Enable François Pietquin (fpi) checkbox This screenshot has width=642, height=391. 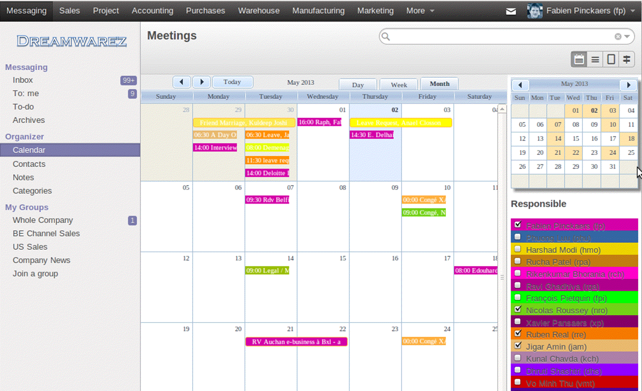tap(518, 297)
